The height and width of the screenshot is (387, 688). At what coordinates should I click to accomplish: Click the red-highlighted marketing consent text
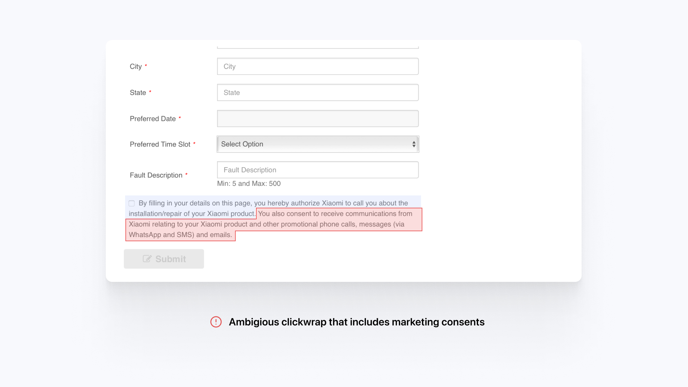(x=274, y=224)
